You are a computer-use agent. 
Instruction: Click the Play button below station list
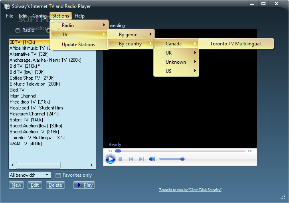pyautogui.click(x=84, y=185)
